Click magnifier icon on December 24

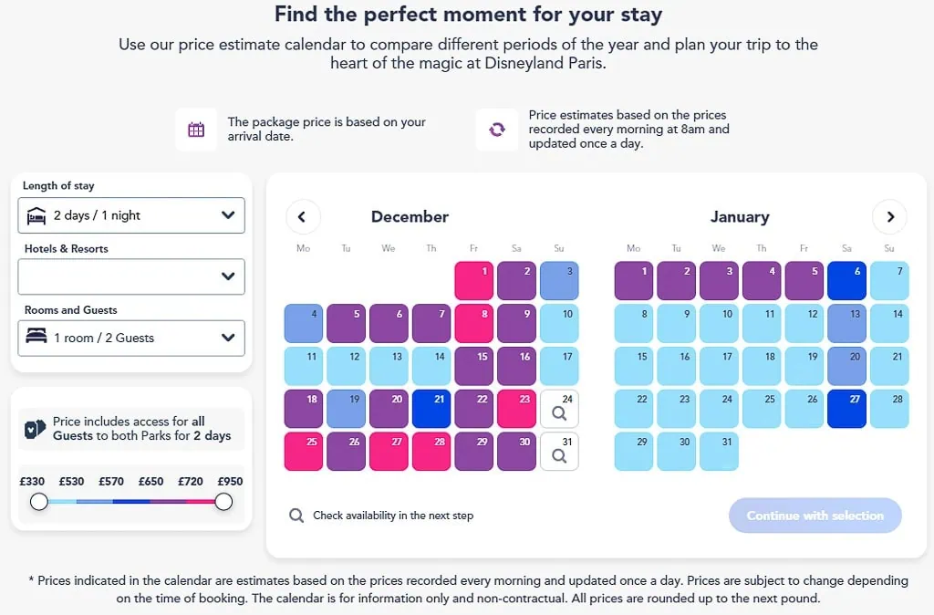559,413
